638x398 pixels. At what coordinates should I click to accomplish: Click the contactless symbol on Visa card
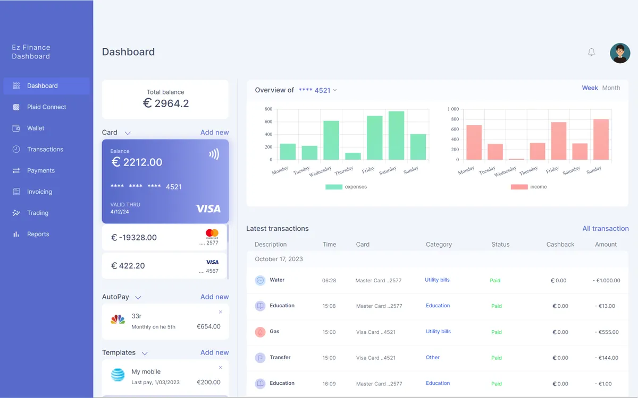pos(214,154)
